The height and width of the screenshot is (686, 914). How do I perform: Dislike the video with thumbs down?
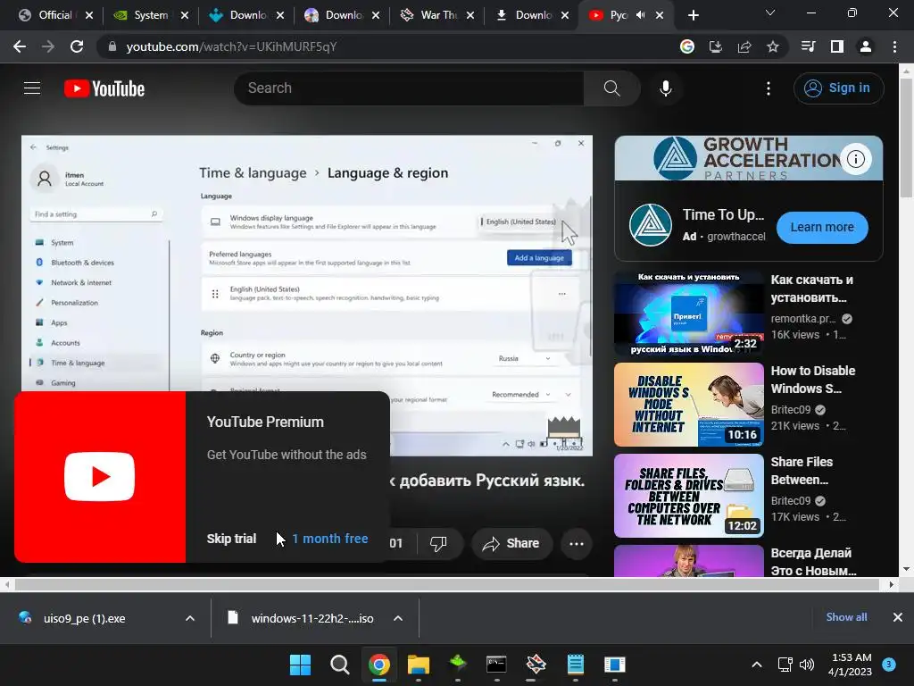(x=437, y=544)
